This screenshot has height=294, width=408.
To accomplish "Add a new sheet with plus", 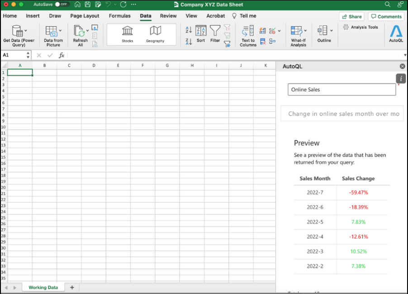I will pyautogui.click(x=72, y=287).
